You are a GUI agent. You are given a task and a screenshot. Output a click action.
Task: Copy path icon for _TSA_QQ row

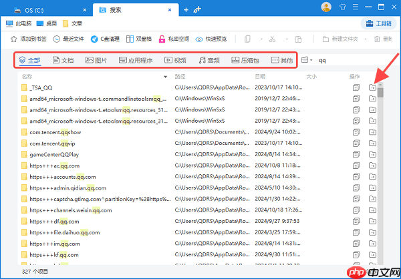(x=356, y=87)
